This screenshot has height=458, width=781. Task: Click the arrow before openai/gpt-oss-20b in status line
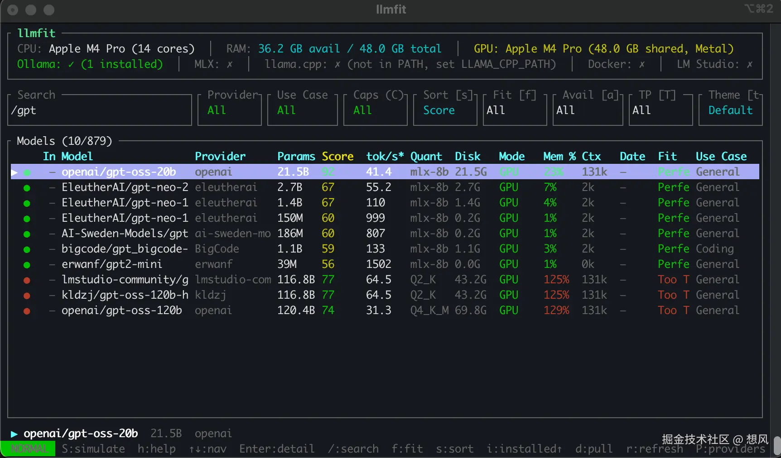(x=14, y=434)
